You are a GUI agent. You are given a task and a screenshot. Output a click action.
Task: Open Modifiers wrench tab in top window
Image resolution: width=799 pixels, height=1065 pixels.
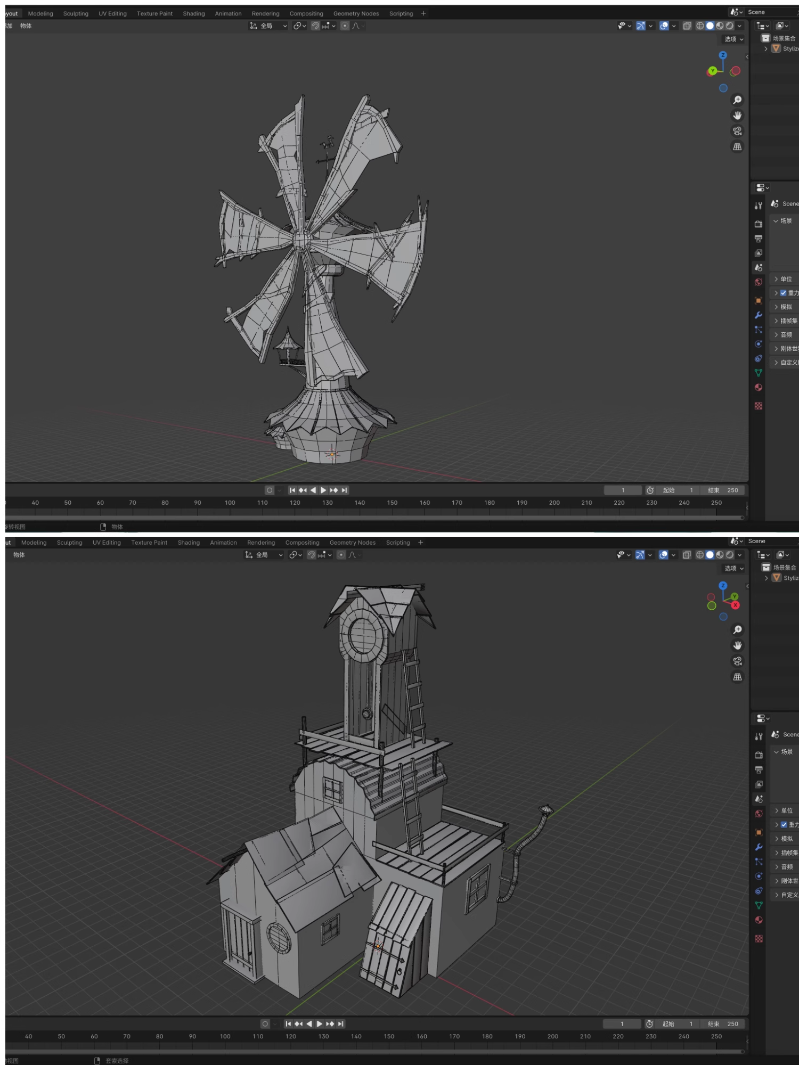tap(759, 315)
